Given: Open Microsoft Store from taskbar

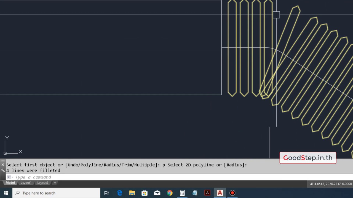Looking at the screenshot, I should [145, 193].
